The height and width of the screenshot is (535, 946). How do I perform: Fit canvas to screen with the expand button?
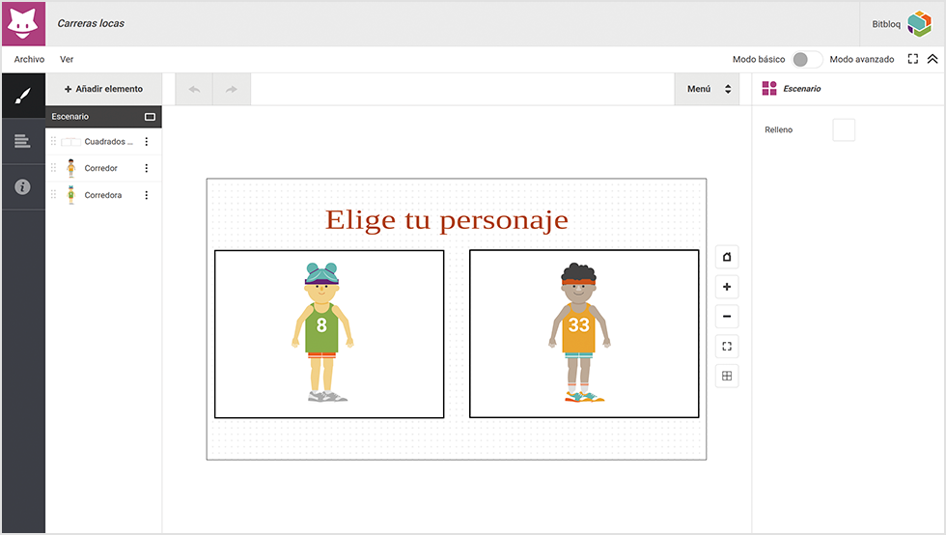point(727,347)
